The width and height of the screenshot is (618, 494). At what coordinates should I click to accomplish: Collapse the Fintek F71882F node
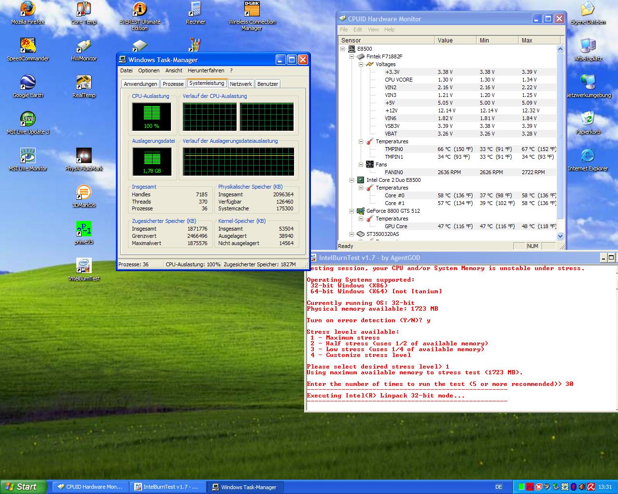point(352,56)
